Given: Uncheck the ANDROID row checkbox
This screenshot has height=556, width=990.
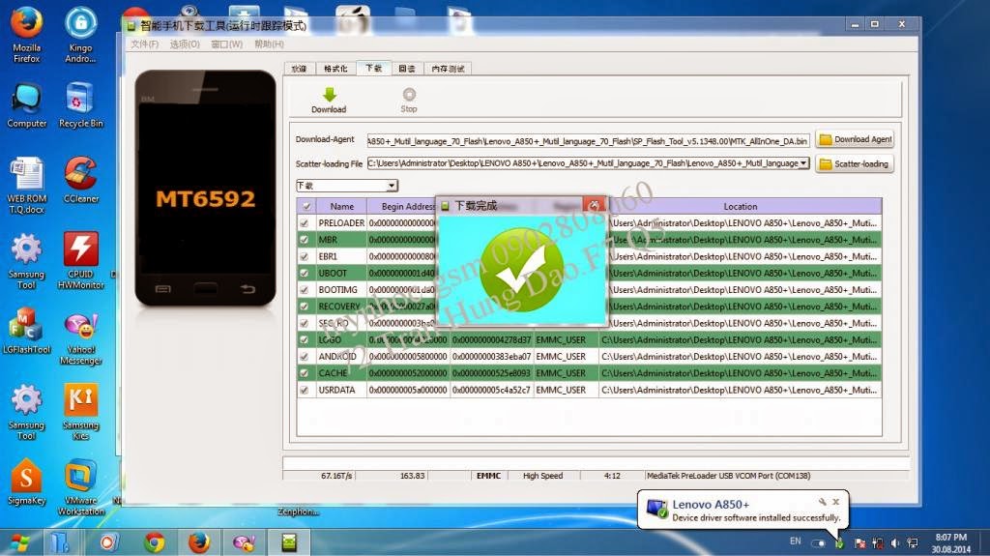Looking at the screenshot, I should click(x=305, y=357).
